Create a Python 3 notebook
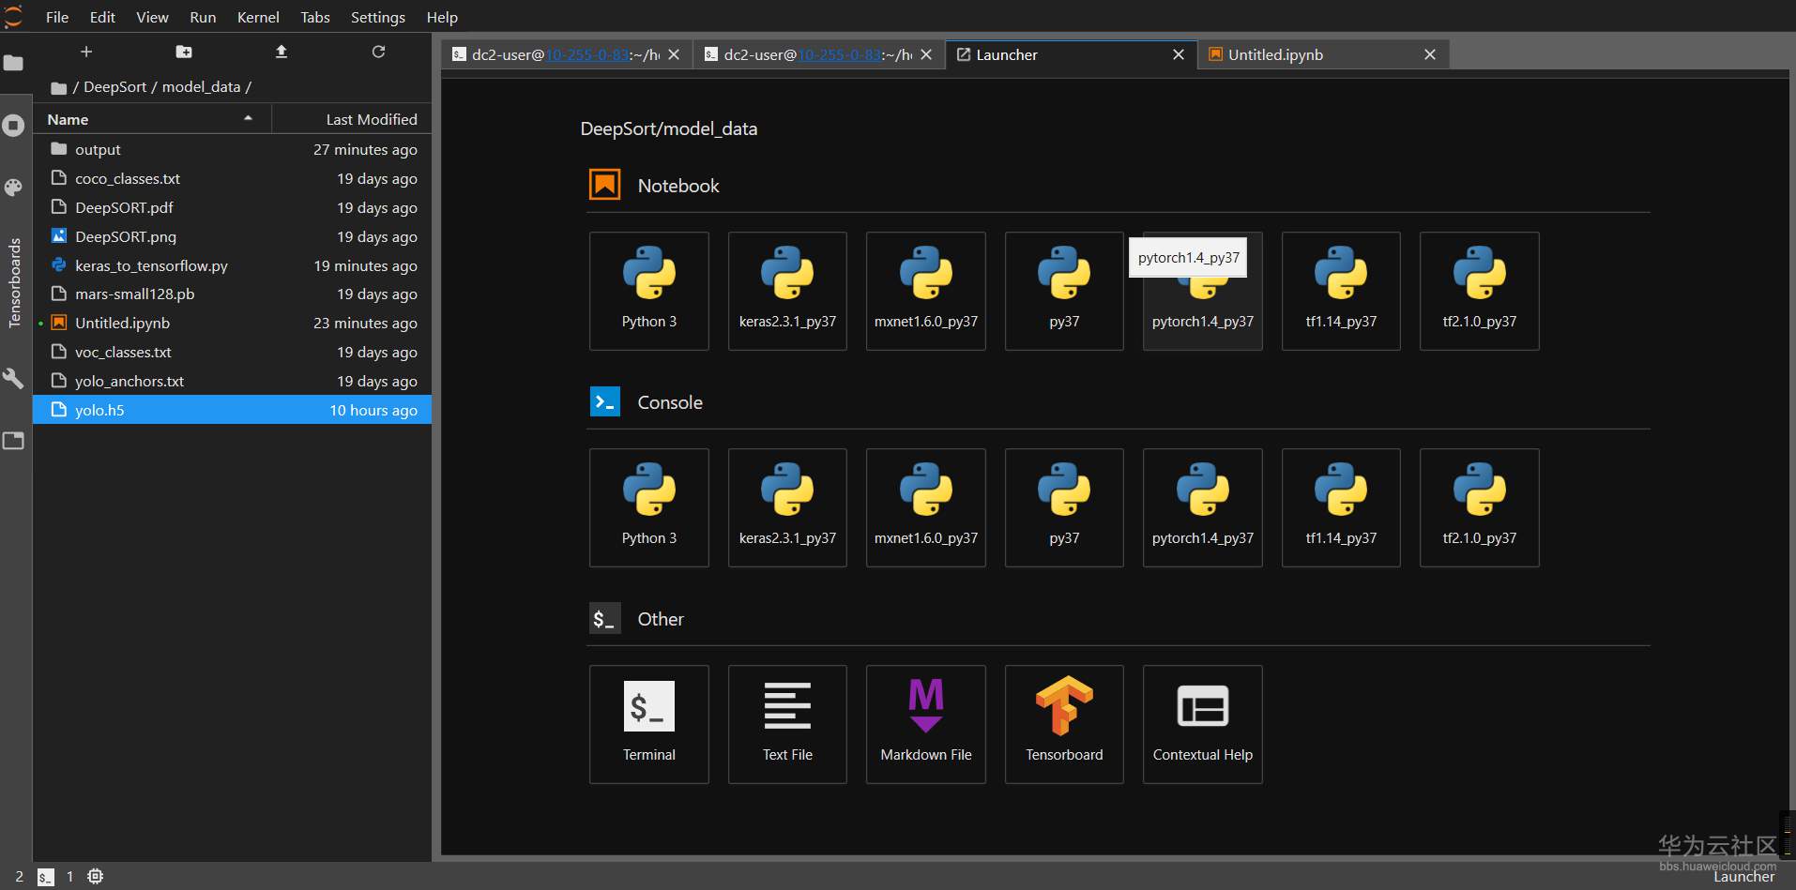This screenshot has height=890, width=1796. 649,291
